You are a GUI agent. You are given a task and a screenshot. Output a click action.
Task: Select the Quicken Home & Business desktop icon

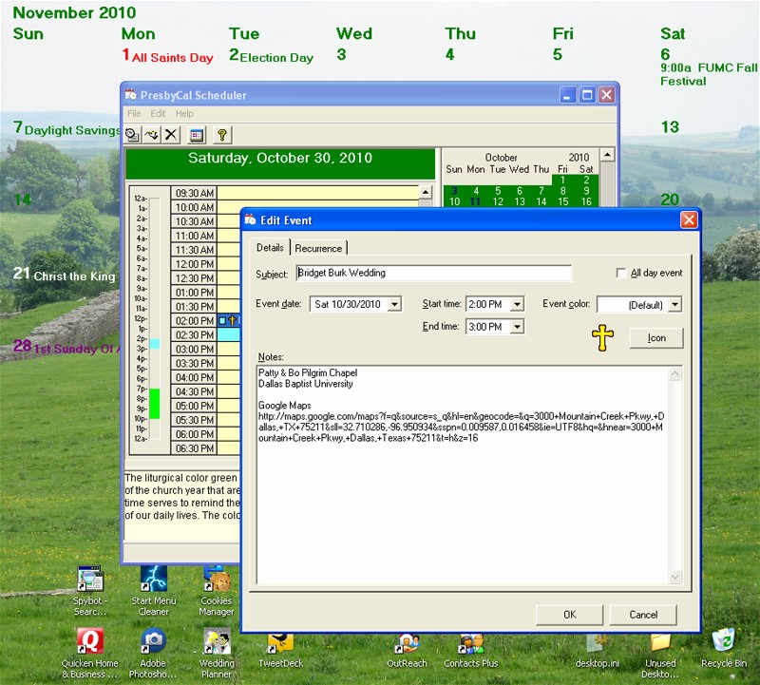(x=90, y=643)
